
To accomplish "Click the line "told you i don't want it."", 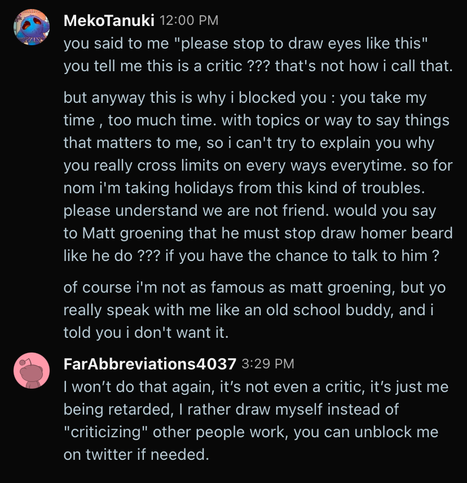I will (x=146, y=332).
